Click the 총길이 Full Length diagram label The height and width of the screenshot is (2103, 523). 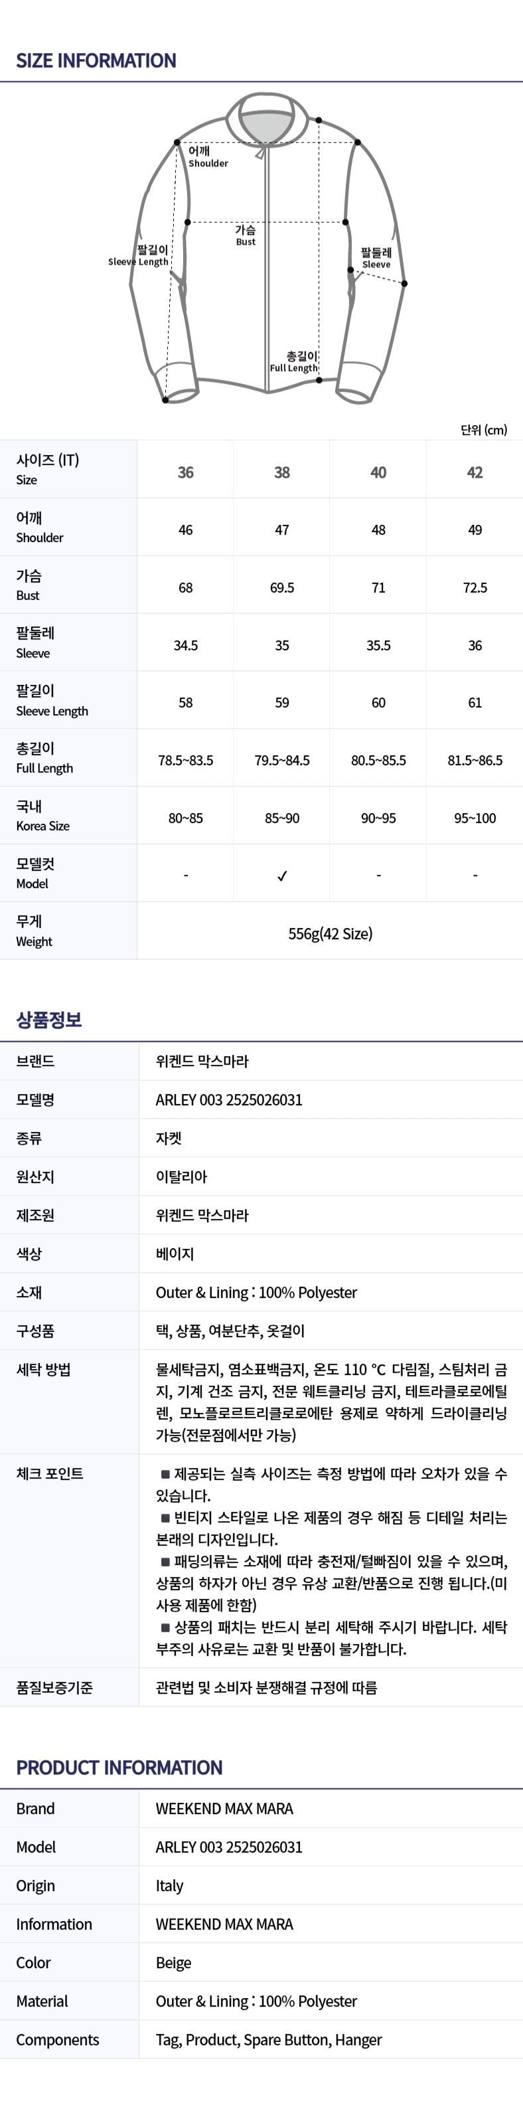295,361
